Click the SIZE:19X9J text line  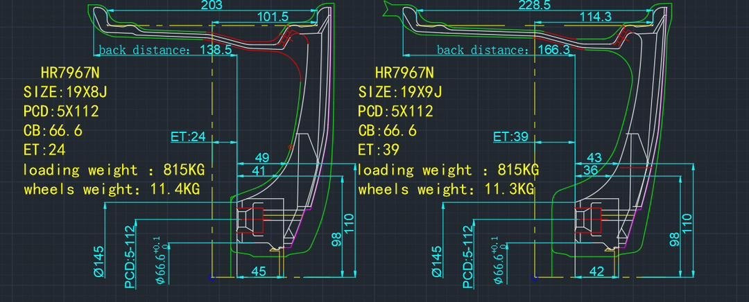point(400,91)
